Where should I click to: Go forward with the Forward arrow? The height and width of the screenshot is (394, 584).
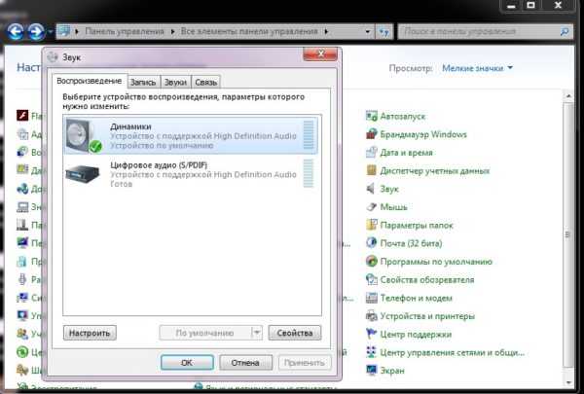37,32
